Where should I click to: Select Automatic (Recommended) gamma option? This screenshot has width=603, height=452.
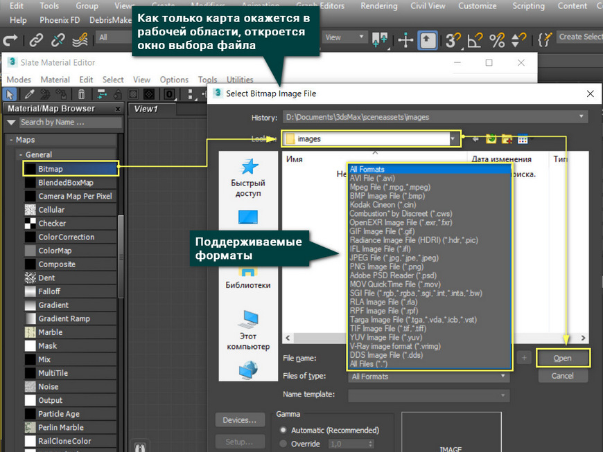click(283, 430)
